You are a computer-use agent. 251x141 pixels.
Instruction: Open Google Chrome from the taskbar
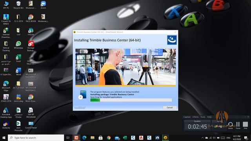(x=109, y=137)
